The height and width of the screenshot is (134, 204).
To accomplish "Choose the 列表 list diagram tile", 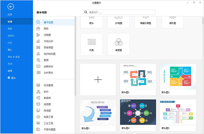I will (91, 44).
